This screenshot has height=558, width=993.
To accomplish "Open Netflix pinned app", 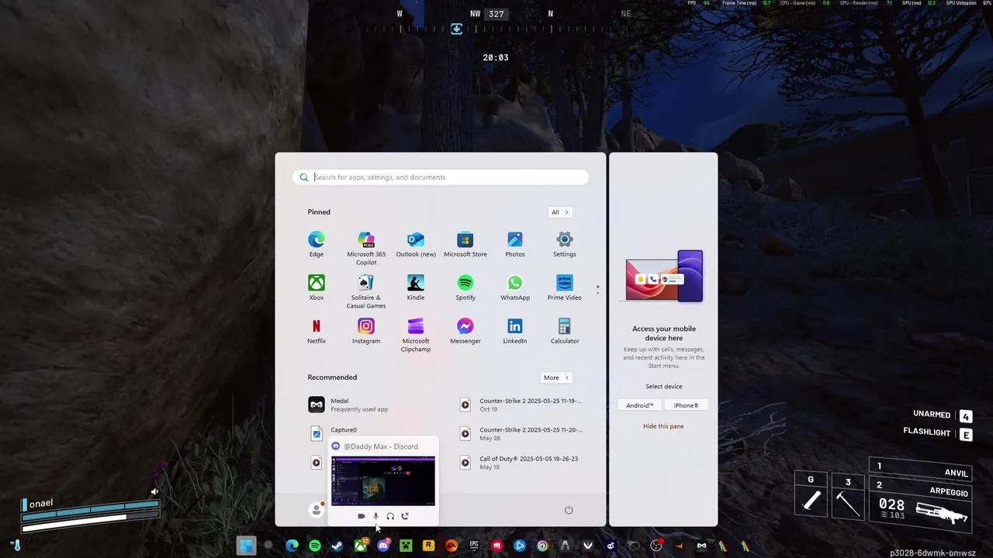I will click(x=317, y=331).
